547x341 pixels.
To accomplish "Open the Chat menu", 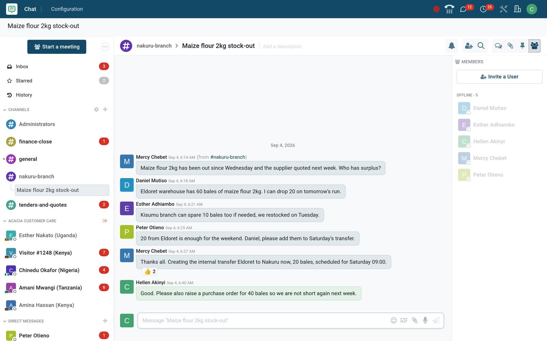I will point(30,9).
